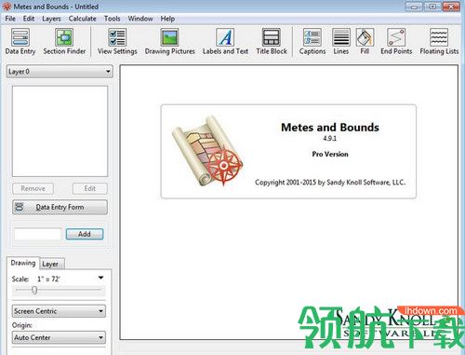Image resolution: width=465 pixels, height=355 pixels.
Task: Open the Title Block tool
Action: [x=272, y=41]
